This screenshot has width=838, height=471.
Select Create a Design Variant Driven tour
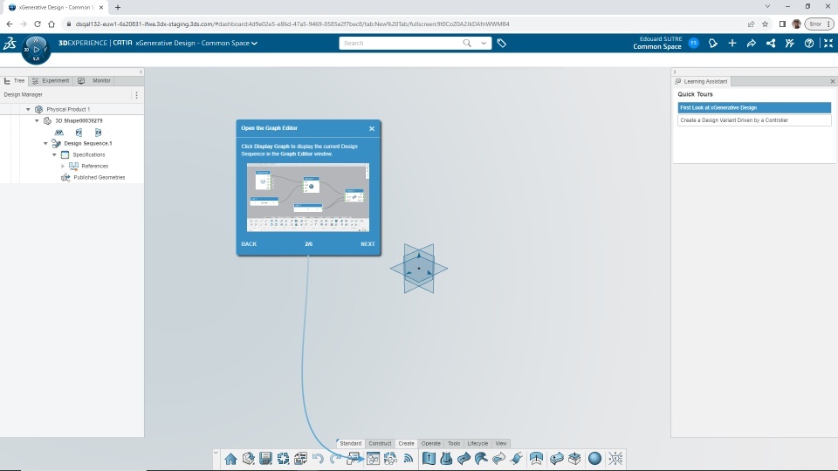[754, 120]
